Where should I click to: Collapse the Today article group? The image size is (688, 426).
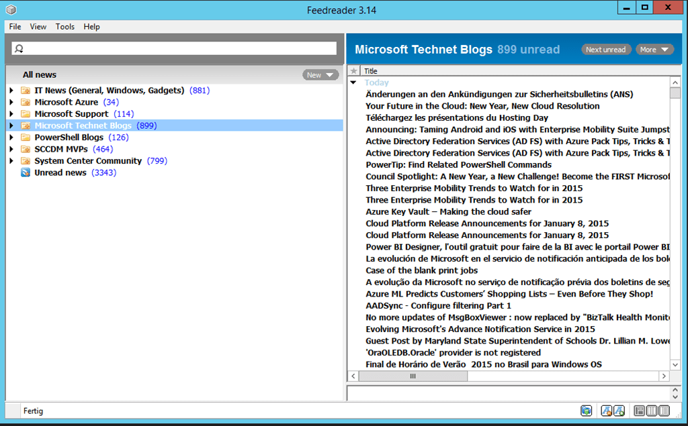pyautogui.click(x=353, y=83)
